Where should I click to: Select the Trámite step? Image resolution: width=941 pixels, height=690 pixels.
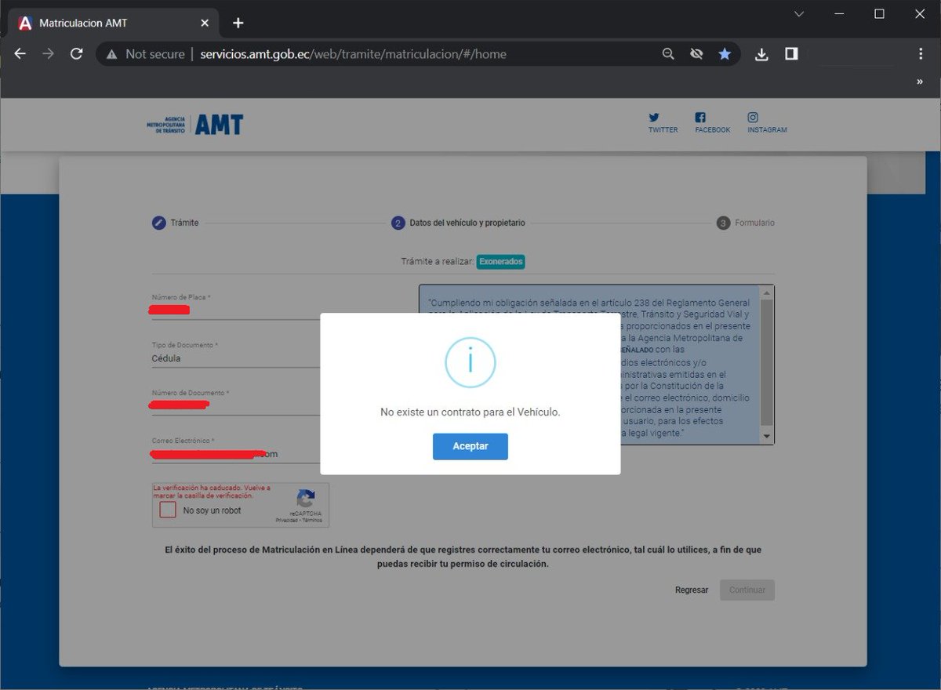pos(176,223)
